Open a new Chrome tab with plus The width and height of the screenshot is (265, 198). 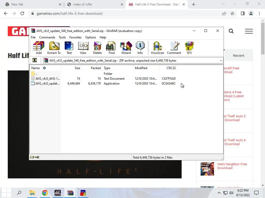pyautogui.click(x=194, y=4)
